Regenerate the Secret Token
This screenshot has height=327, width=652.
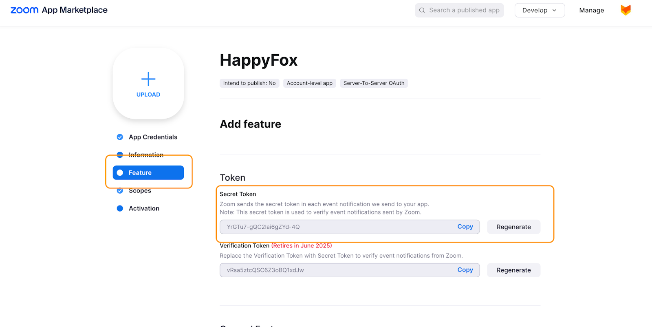(513, 227)
